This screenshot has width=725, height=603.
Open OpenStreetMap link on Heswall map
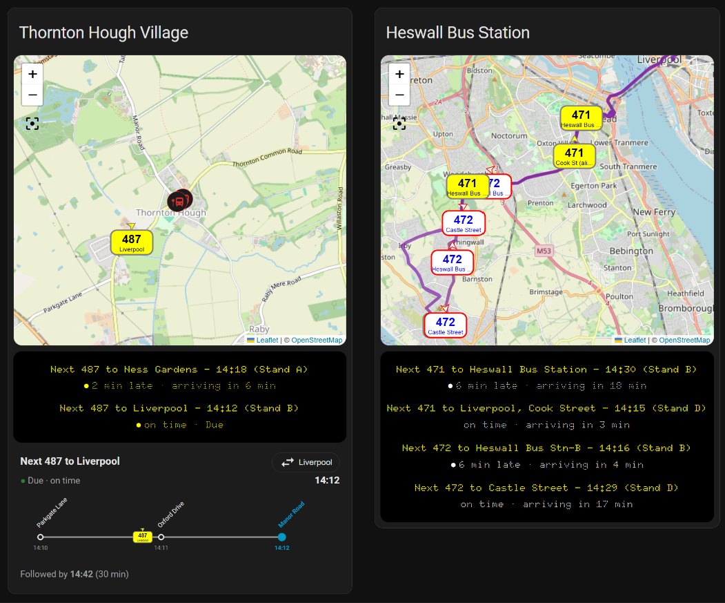pos(684,340)
